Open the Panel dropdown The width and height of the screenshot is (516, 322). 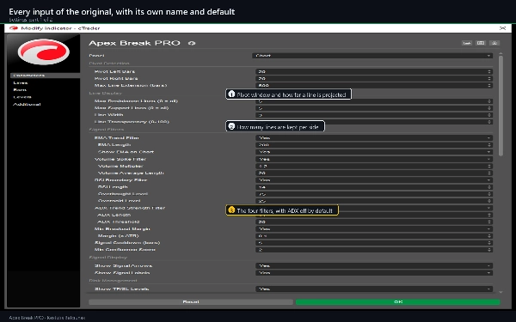tap(372, 56)
